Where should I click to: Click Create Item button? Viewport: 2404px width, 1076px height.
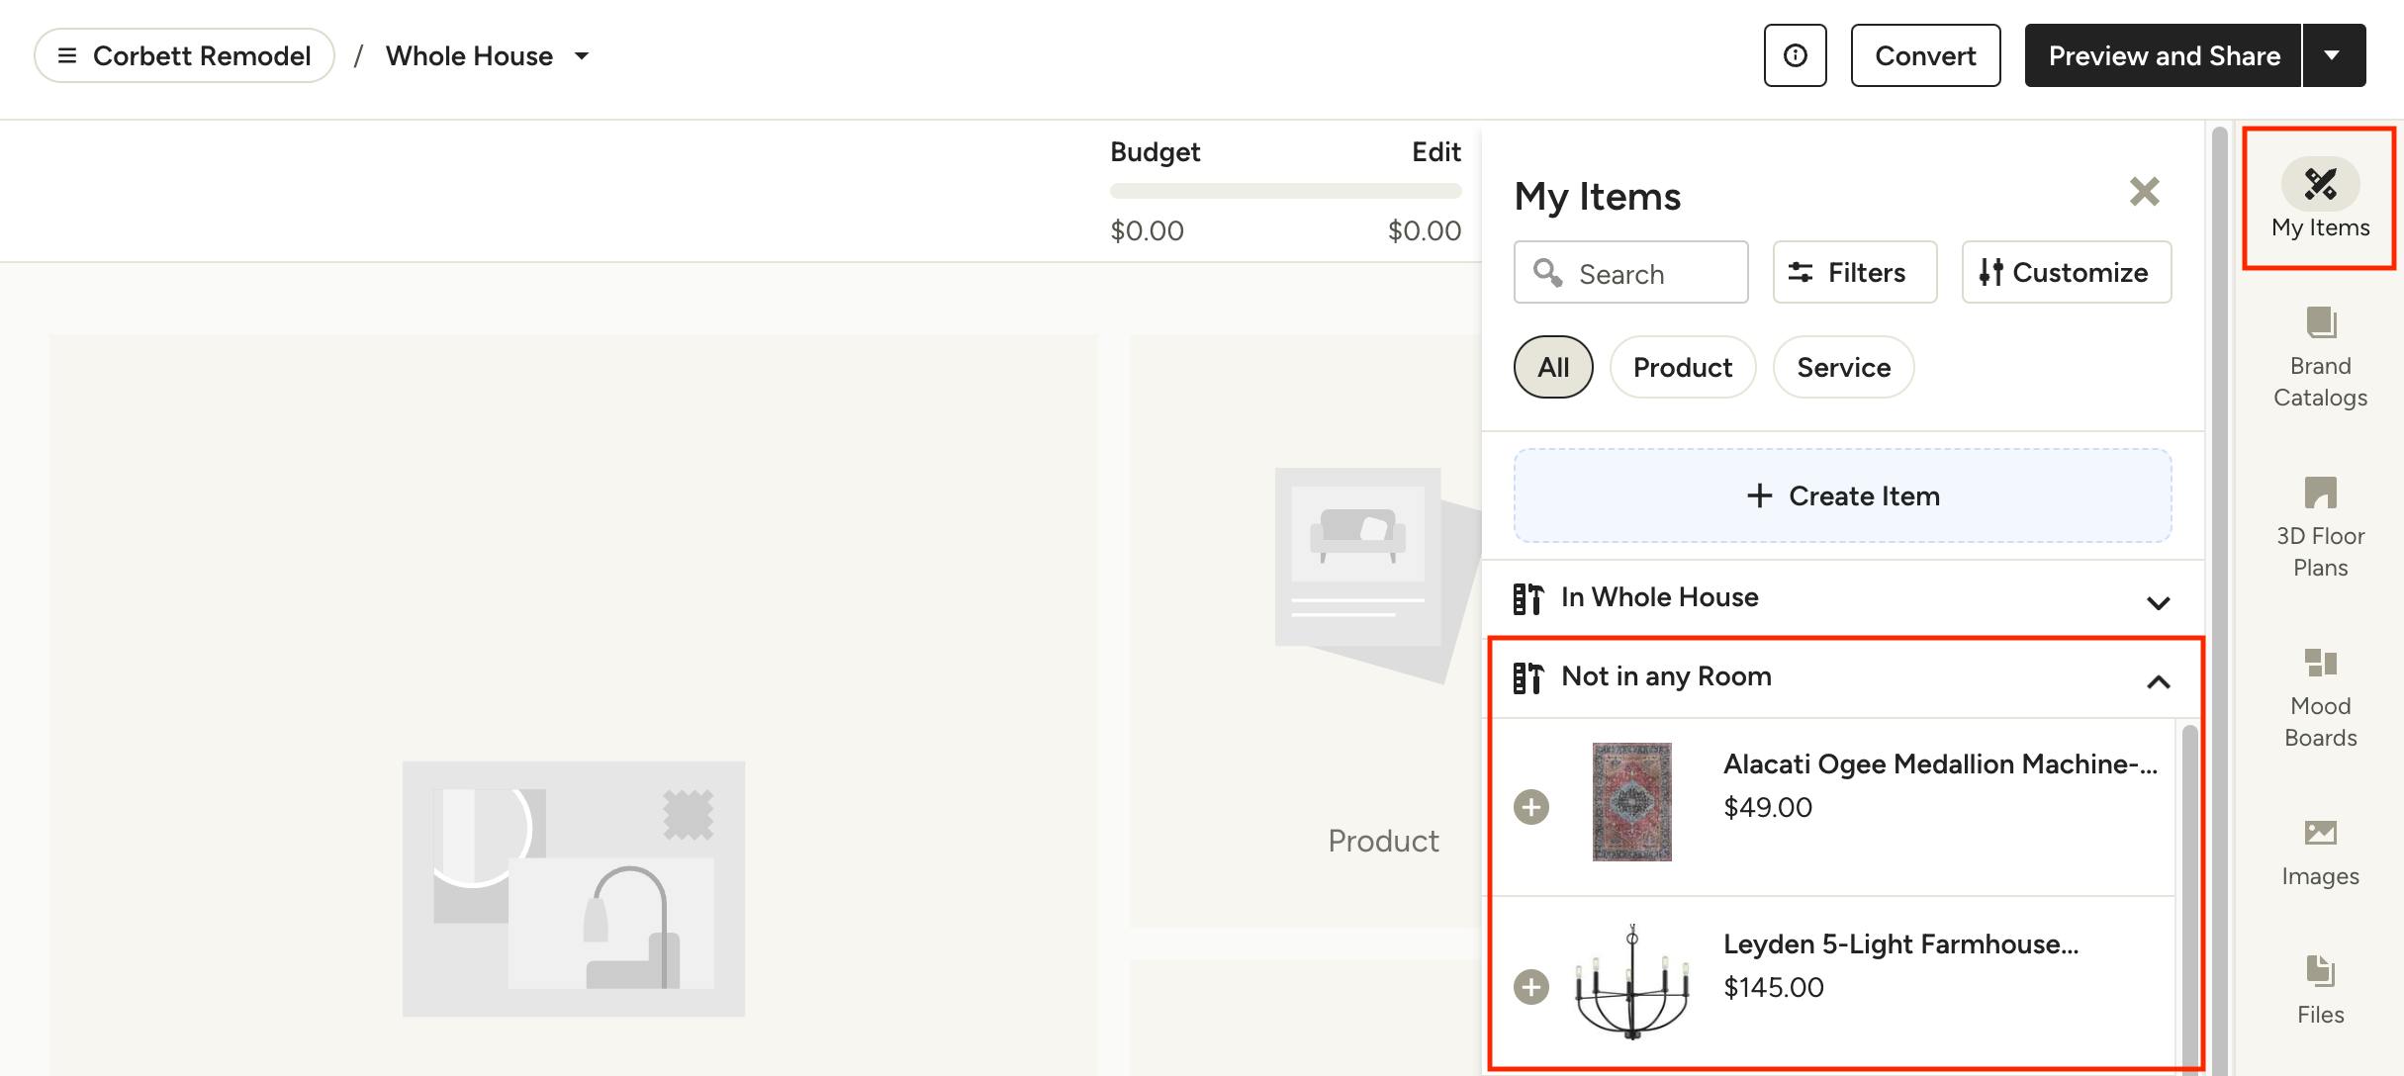tap(1842, 495)
